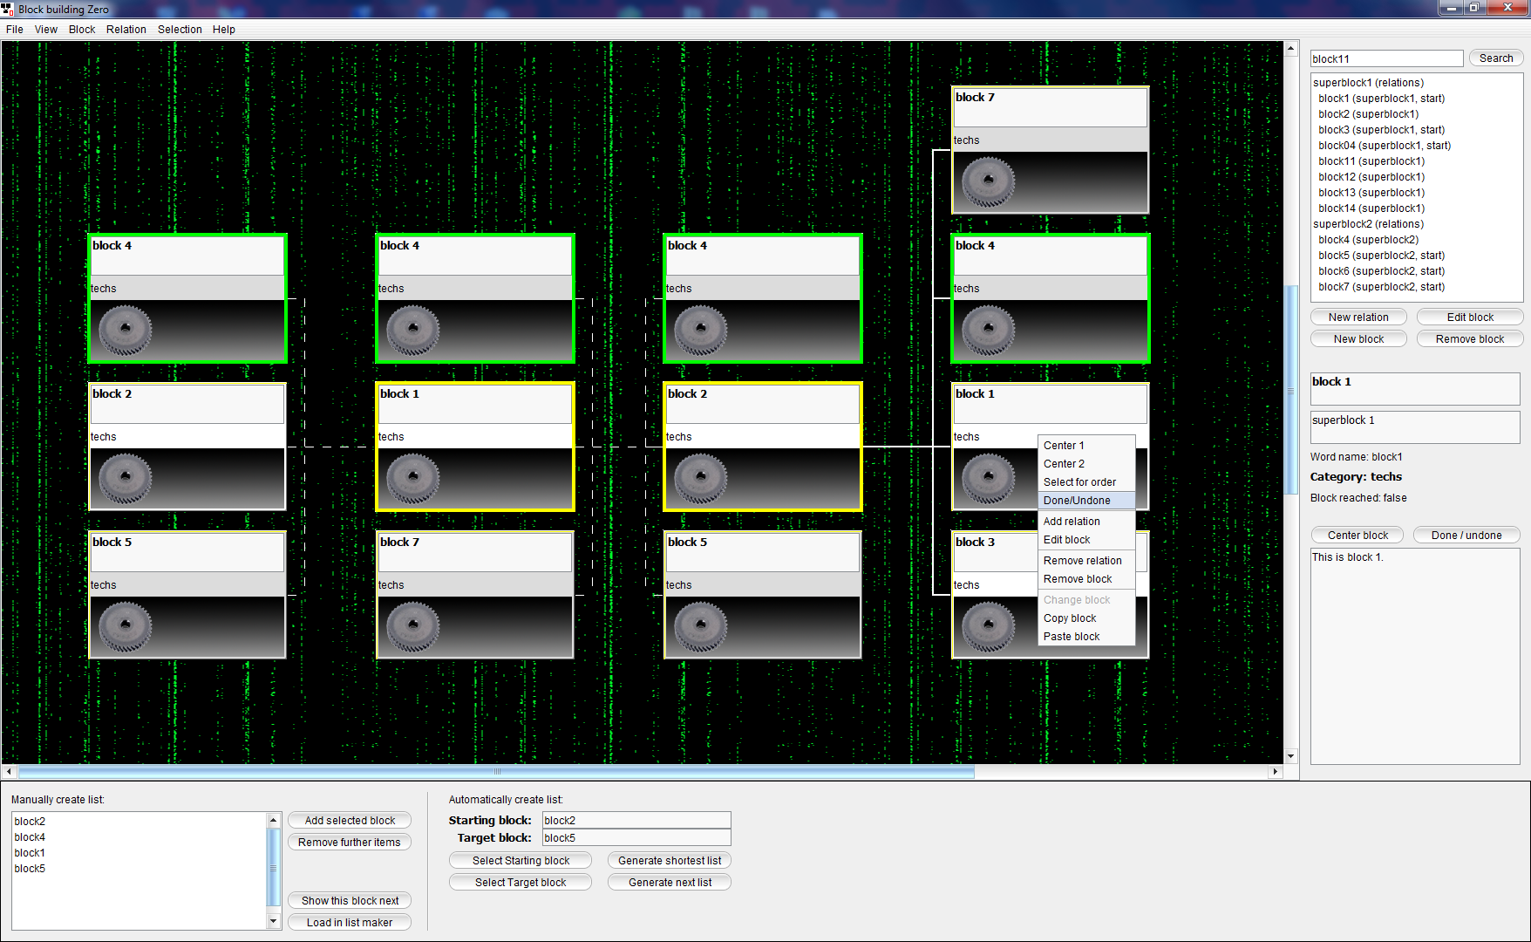Click the New block button
The height and width of the screenshot is (942, 1531).
pyautogui.click(x=1358, y=339)
